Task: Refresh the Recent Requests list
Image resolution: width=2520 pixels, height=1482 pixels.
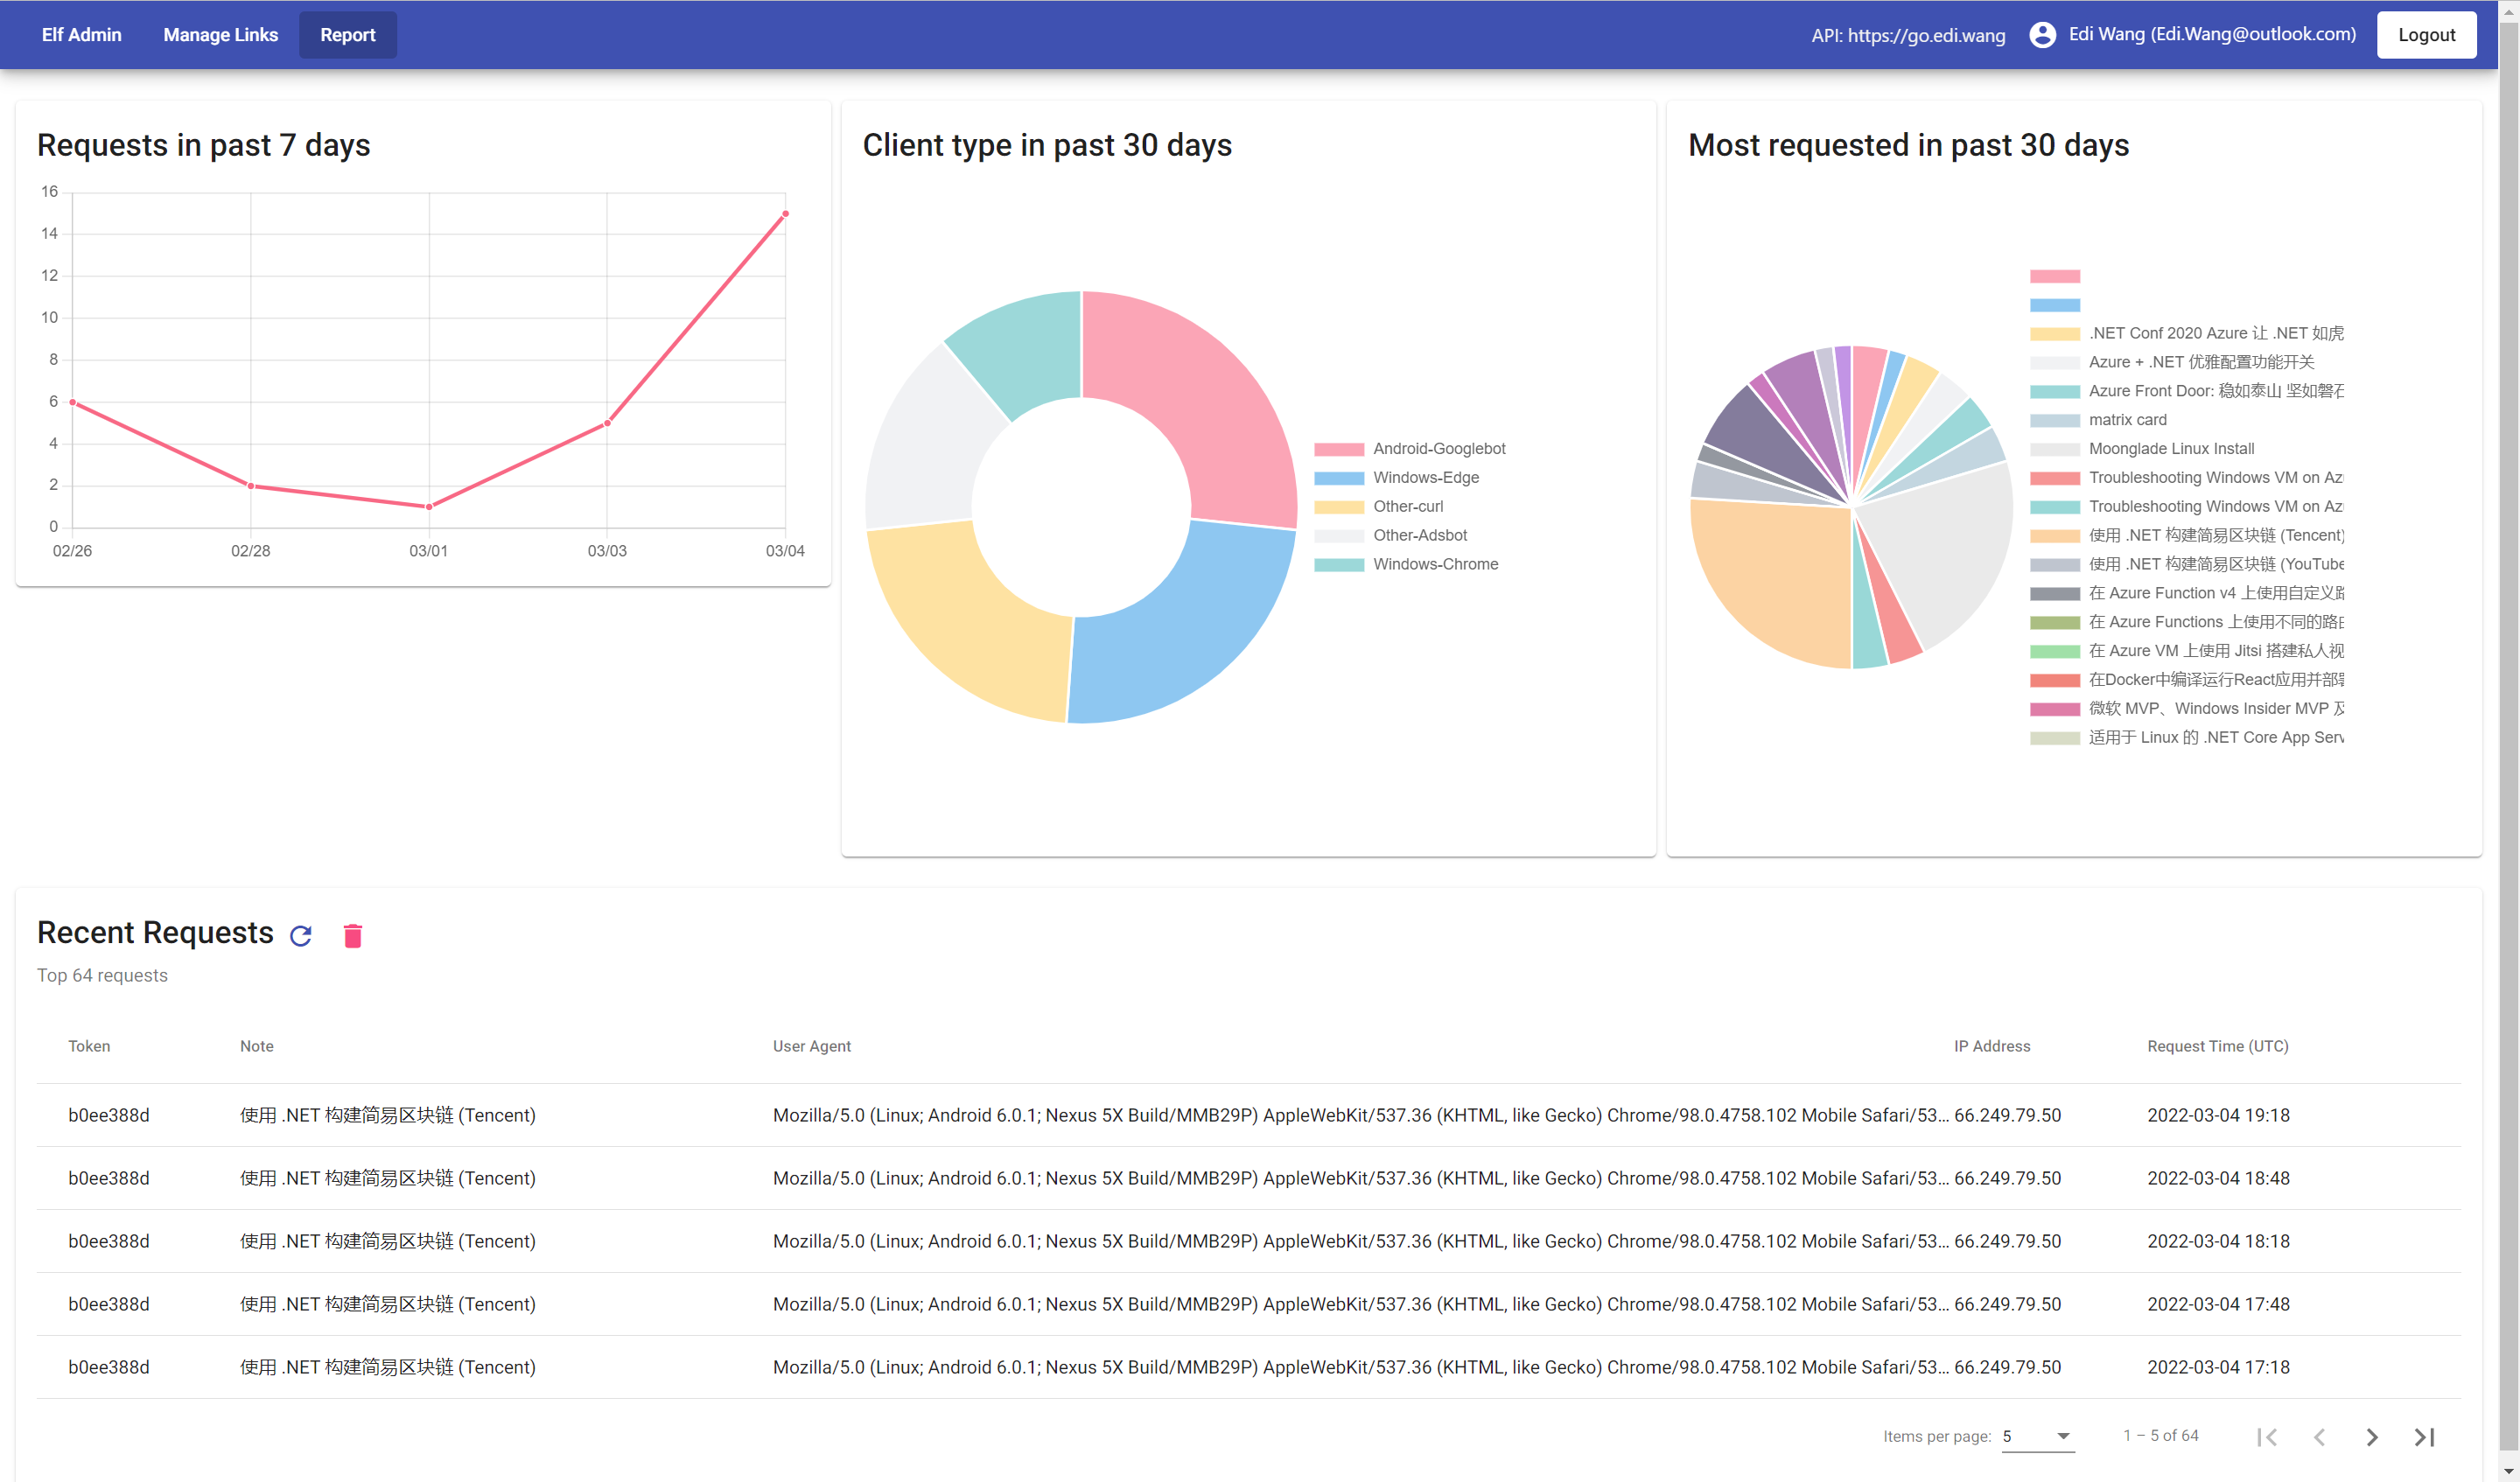Action: tap(301, 936)
